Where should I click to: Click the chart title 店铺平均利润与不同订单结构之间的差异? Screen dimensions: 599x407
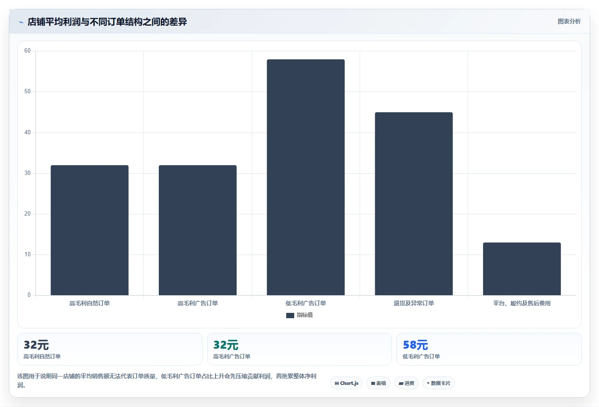tap(107, 22)
